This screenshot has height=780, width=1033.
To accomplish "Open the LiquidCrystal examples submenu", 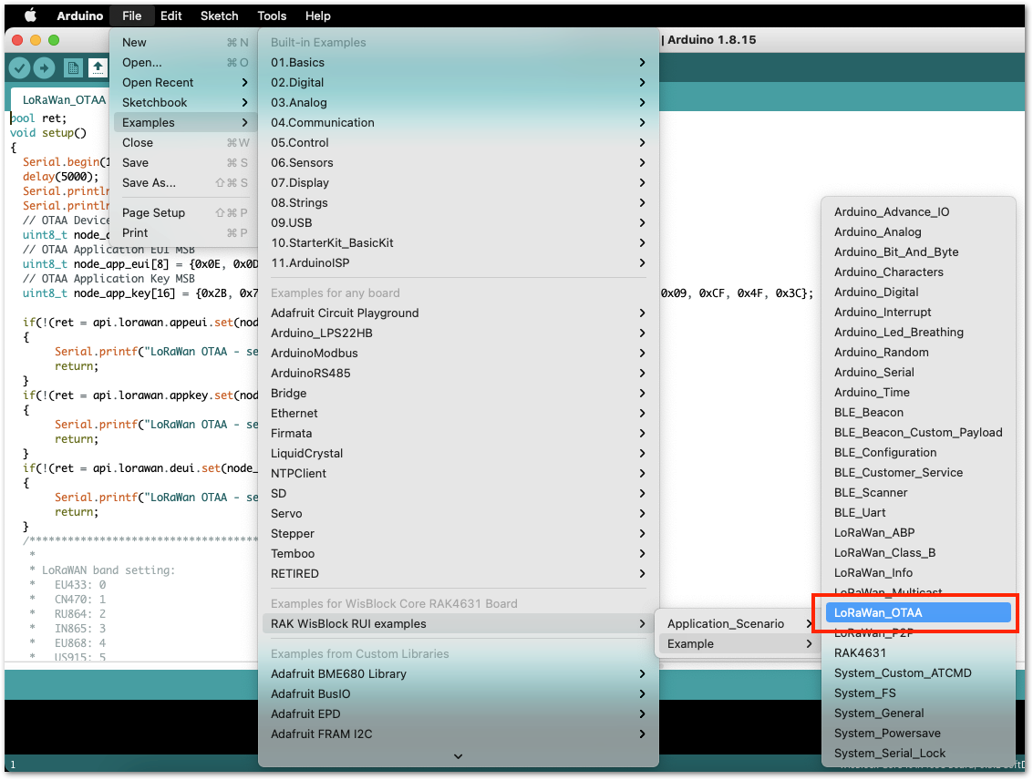I will point(458,454).
